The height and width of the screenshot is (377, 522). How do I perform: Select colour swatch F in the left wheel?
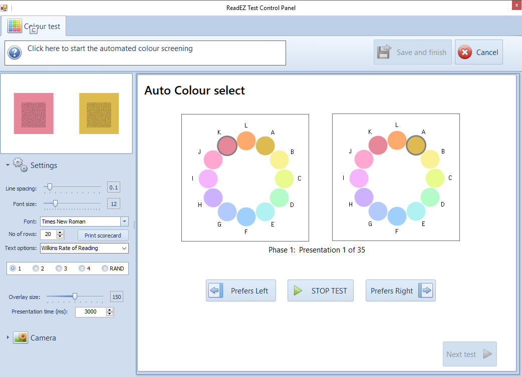point(246,216)
